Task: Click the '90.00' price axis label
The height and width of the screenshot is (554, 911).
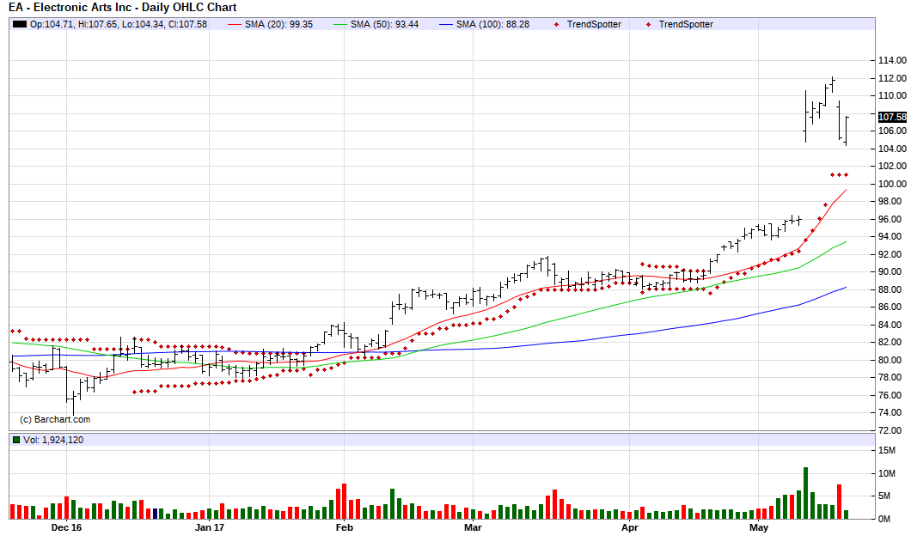Action: pyautogui.click(x=892, y=271)
